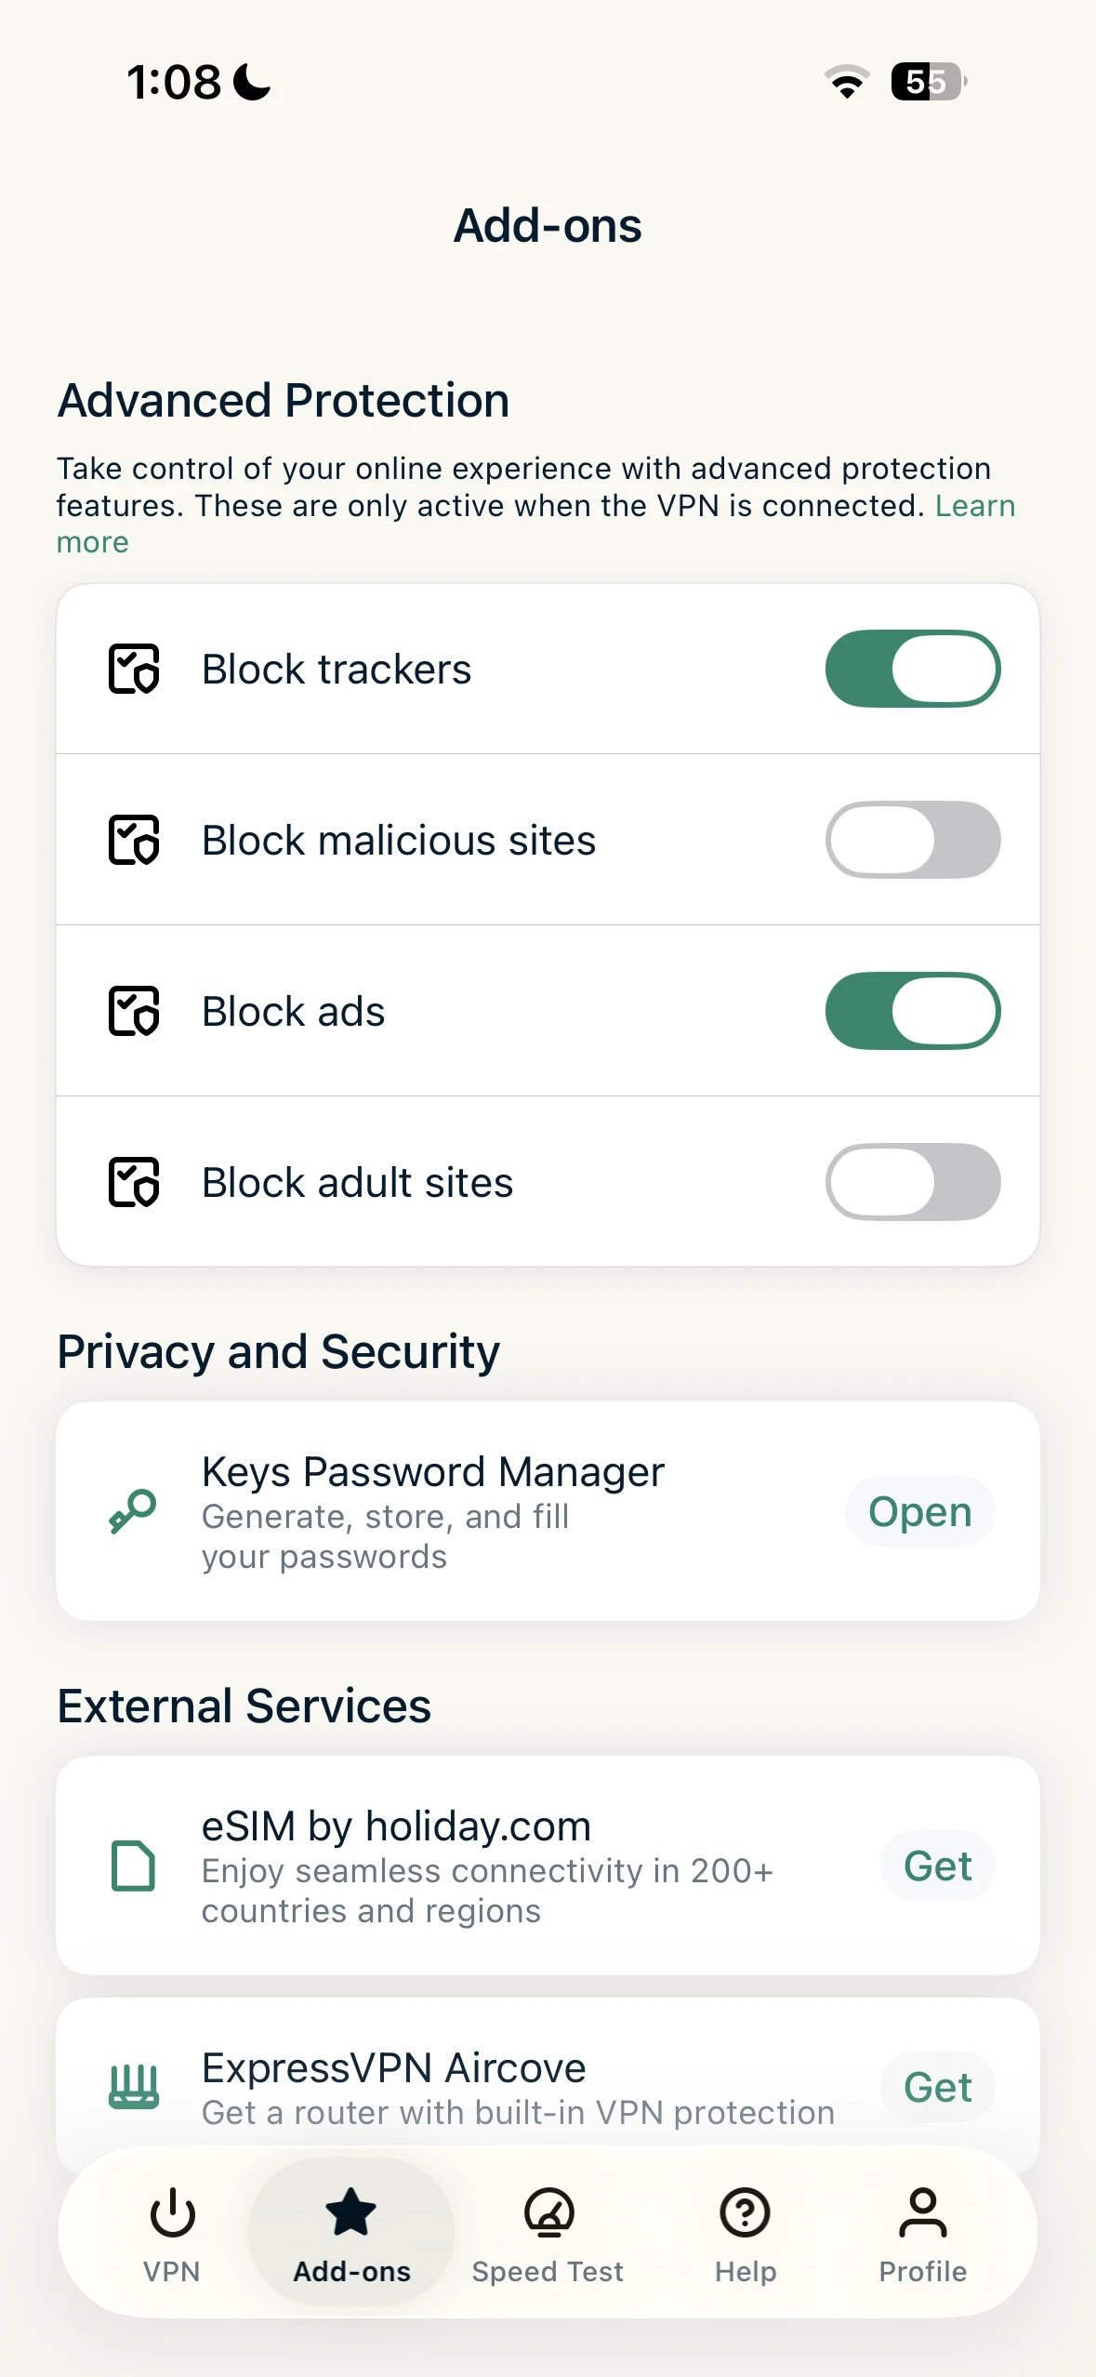Tap the Aircove router icon

pyautogui.click(x=134, y=2087)
